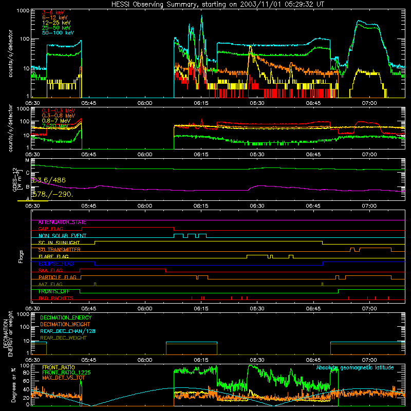Click the DECIMATION_WEIGHT legend label
The height and width of the screenshot is (411, 411).
[x=65, y=325]
